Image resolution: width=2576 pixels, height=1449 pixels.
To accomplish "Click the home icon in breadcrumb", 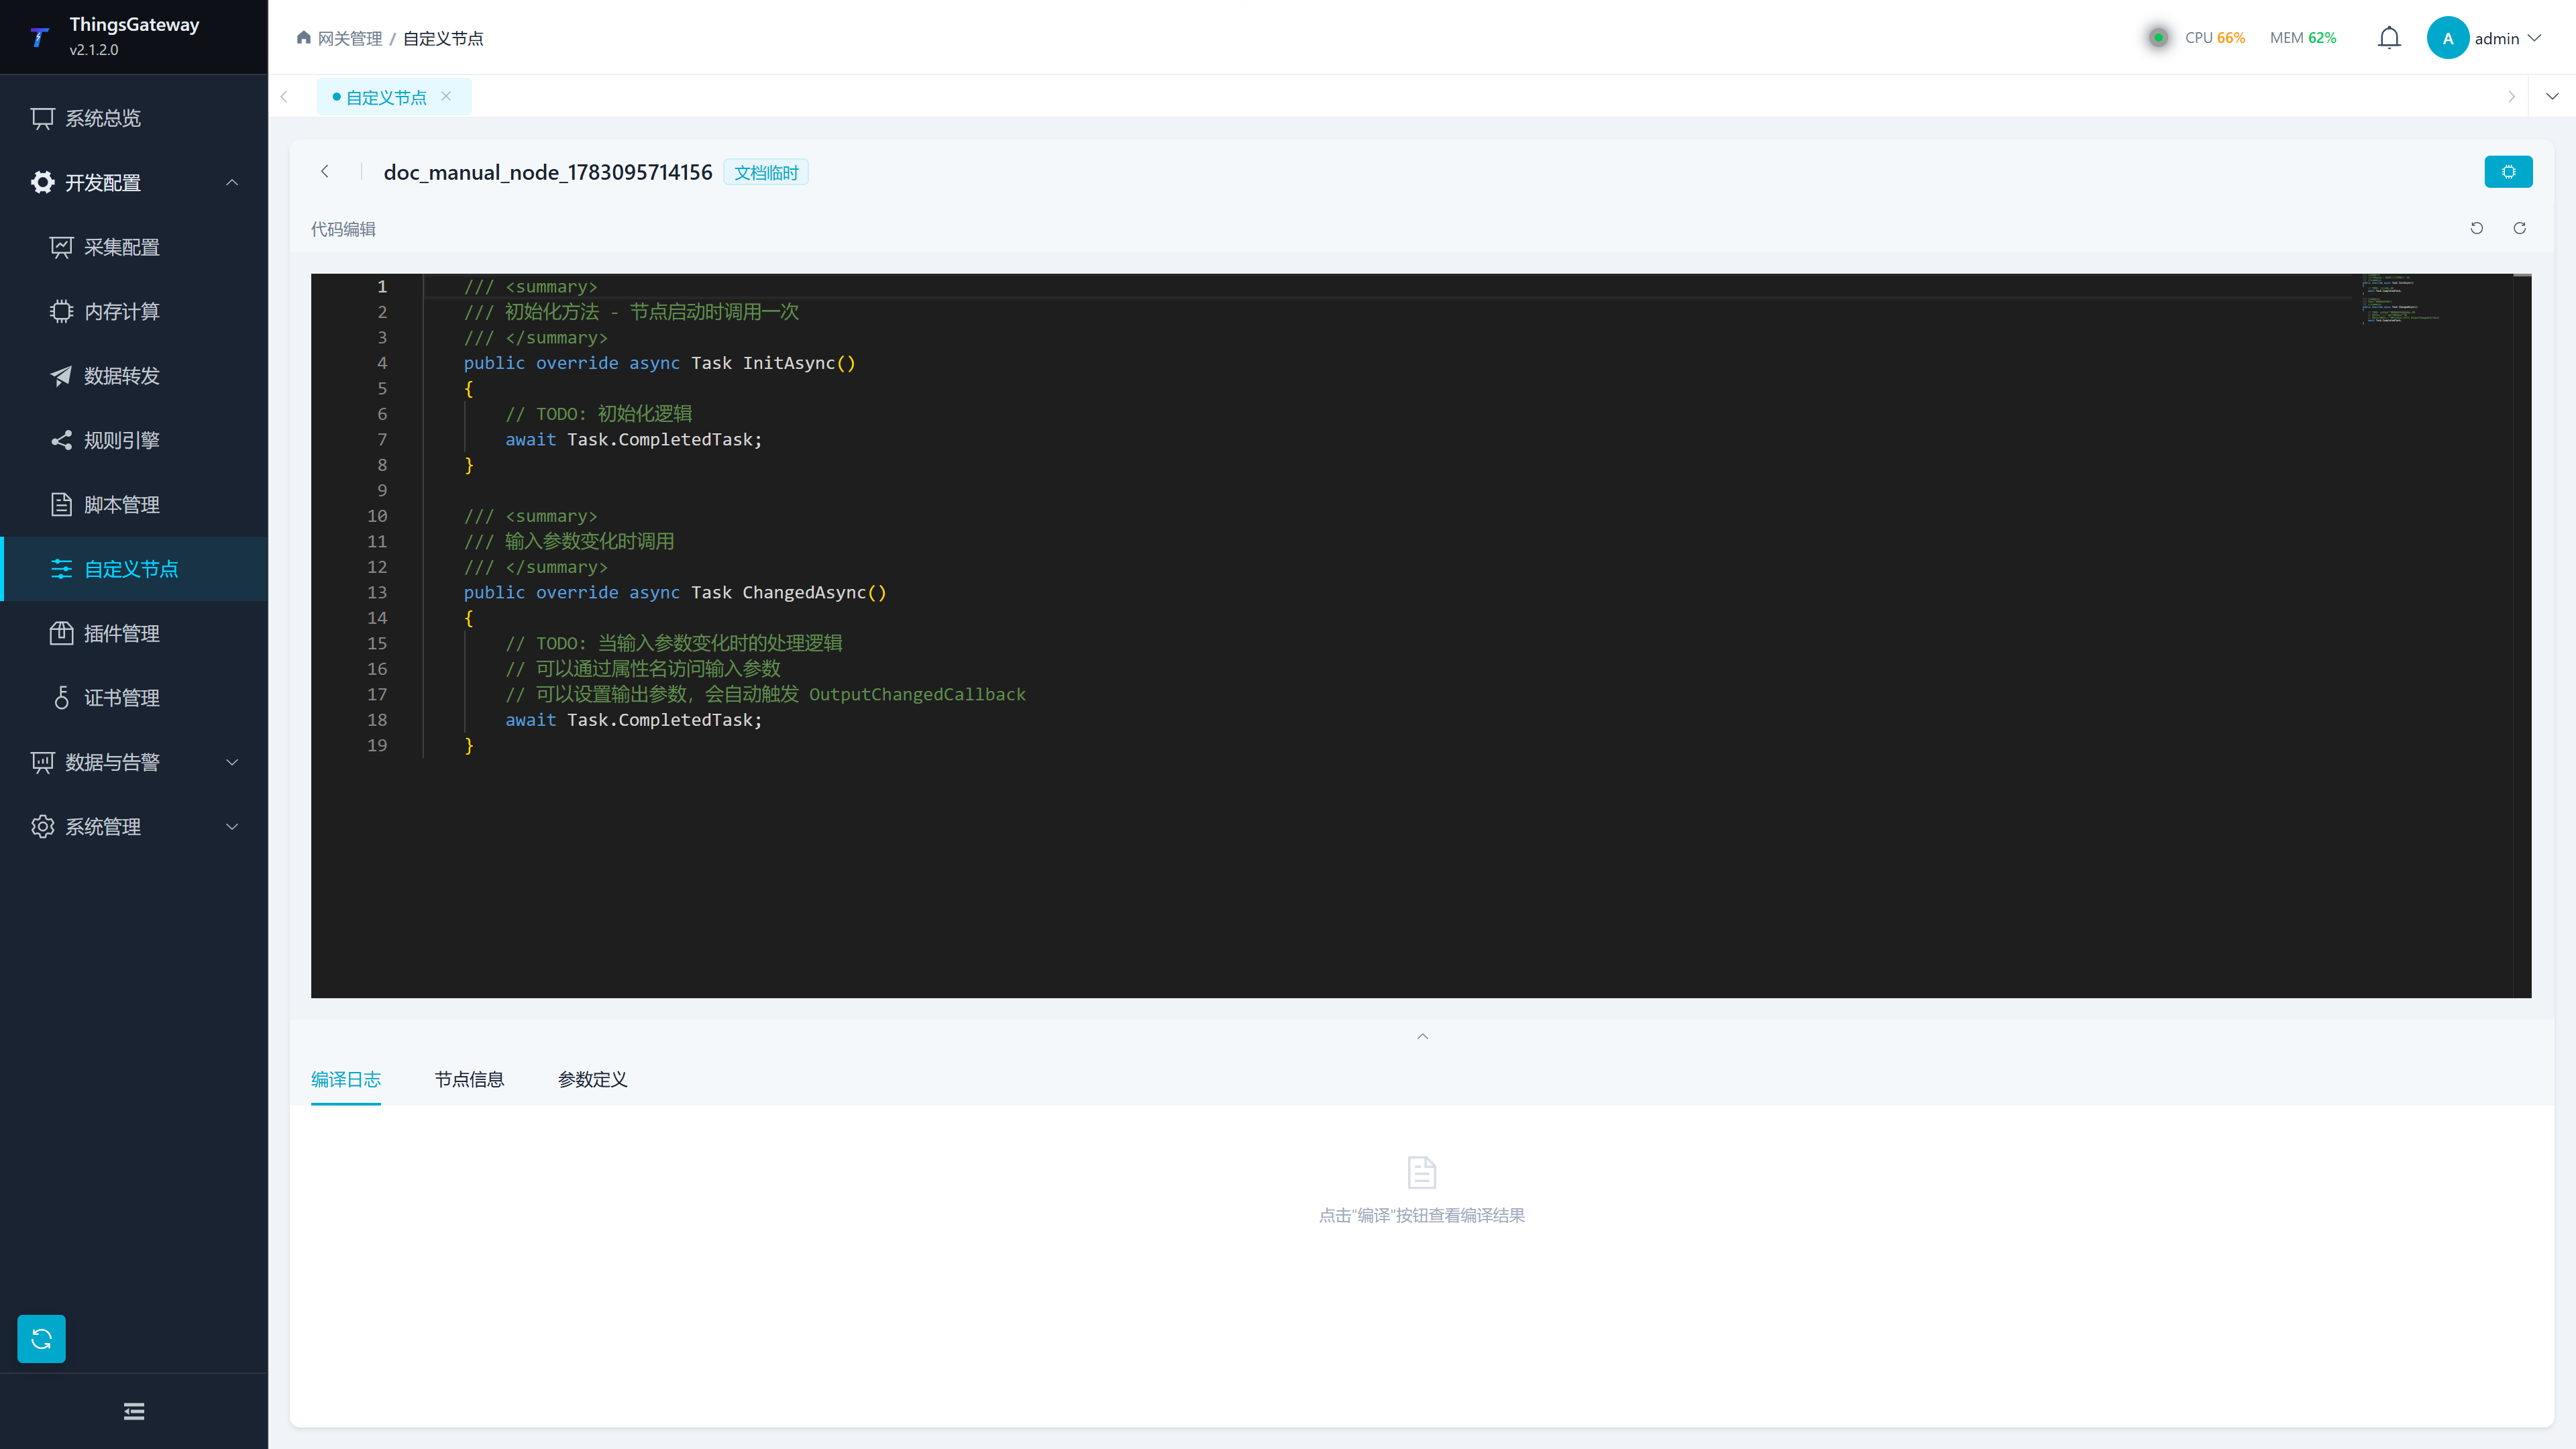I will 303,37.
